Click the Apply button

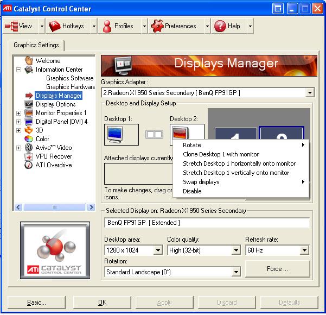tap(164, 303)
